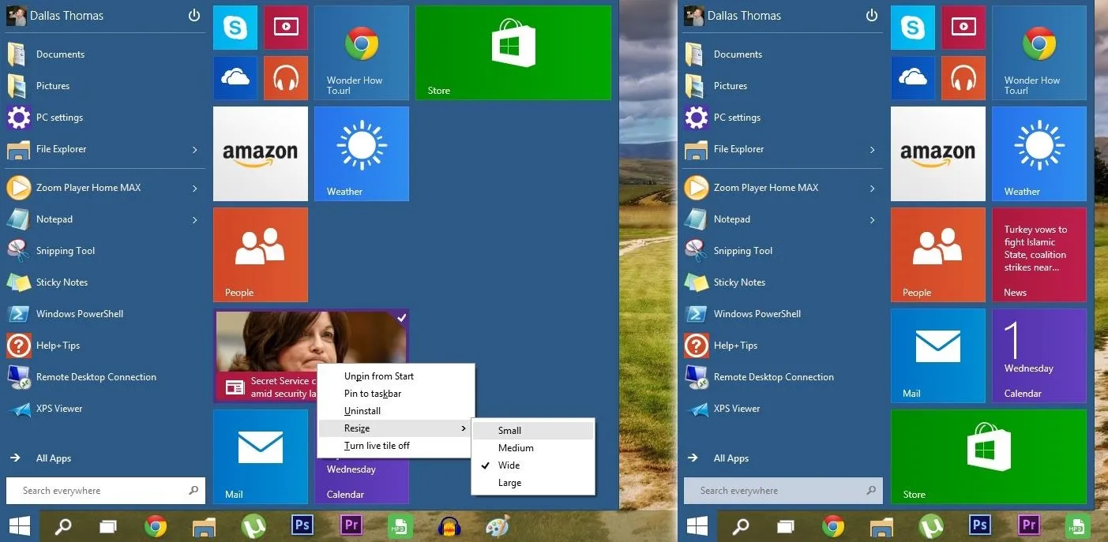This screenshot has height=542, width=1108.
Task: Expand Notepad arrow in left Start menu
Action: pyautogui.click(x=195, y=219)
